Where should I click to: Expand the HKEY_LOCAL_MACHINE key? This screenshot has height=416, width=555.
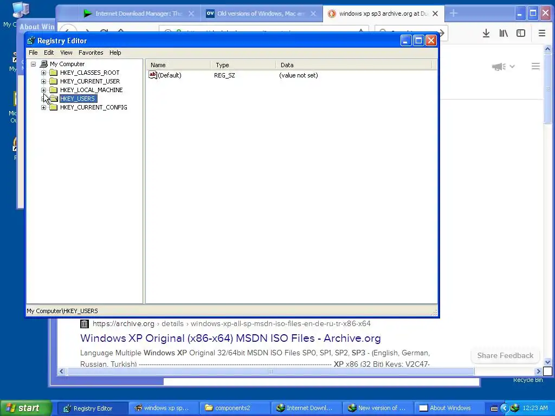point(43,90)
